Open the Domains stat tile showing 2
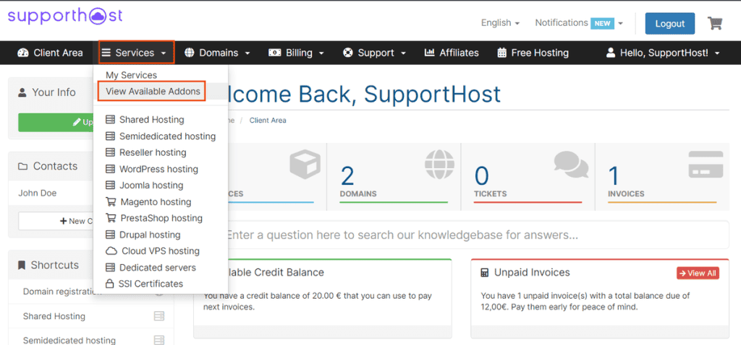This screenshot has width=741, height=345. pos(393,177)
